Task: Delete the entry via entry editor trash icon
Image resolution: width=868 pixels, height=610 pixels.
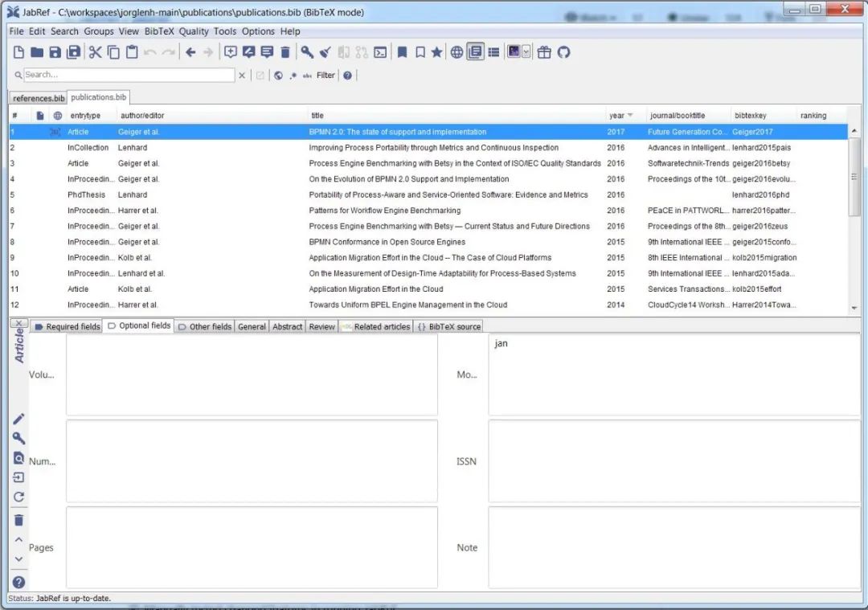Action: click(x=18, y=520)
